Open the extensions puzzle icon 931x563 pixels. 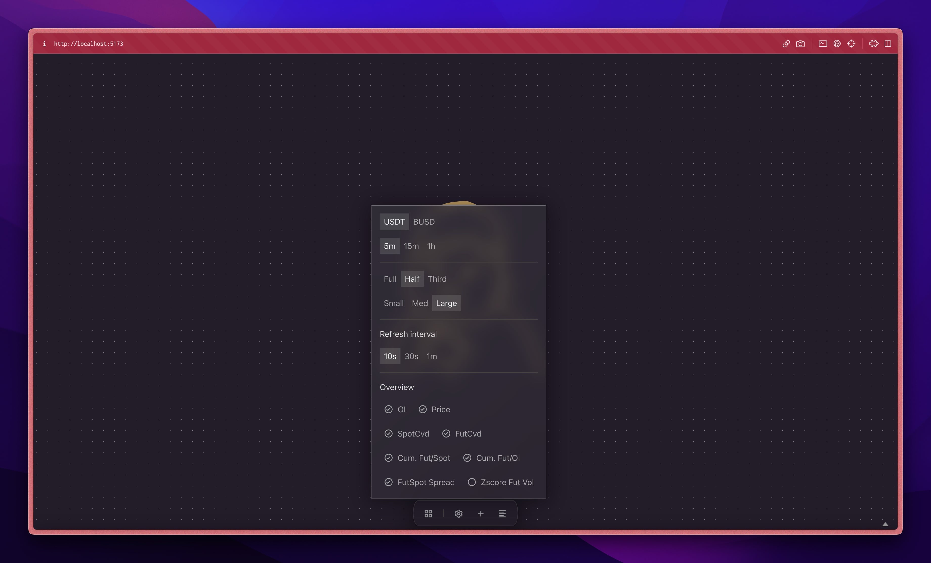tap(874, 44)
